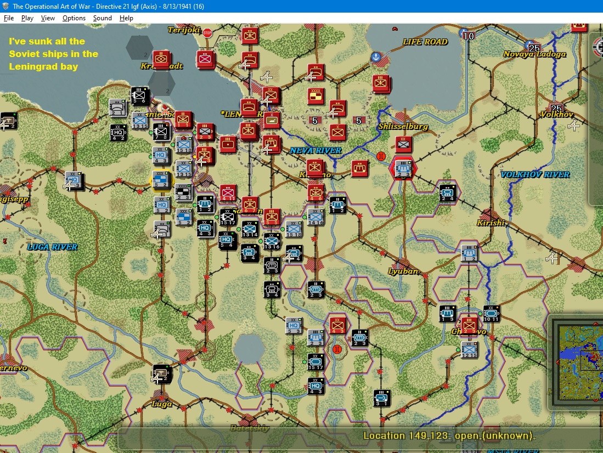Click the blue anchor port icon
This screenshot has height=453, width=603.
376,57
